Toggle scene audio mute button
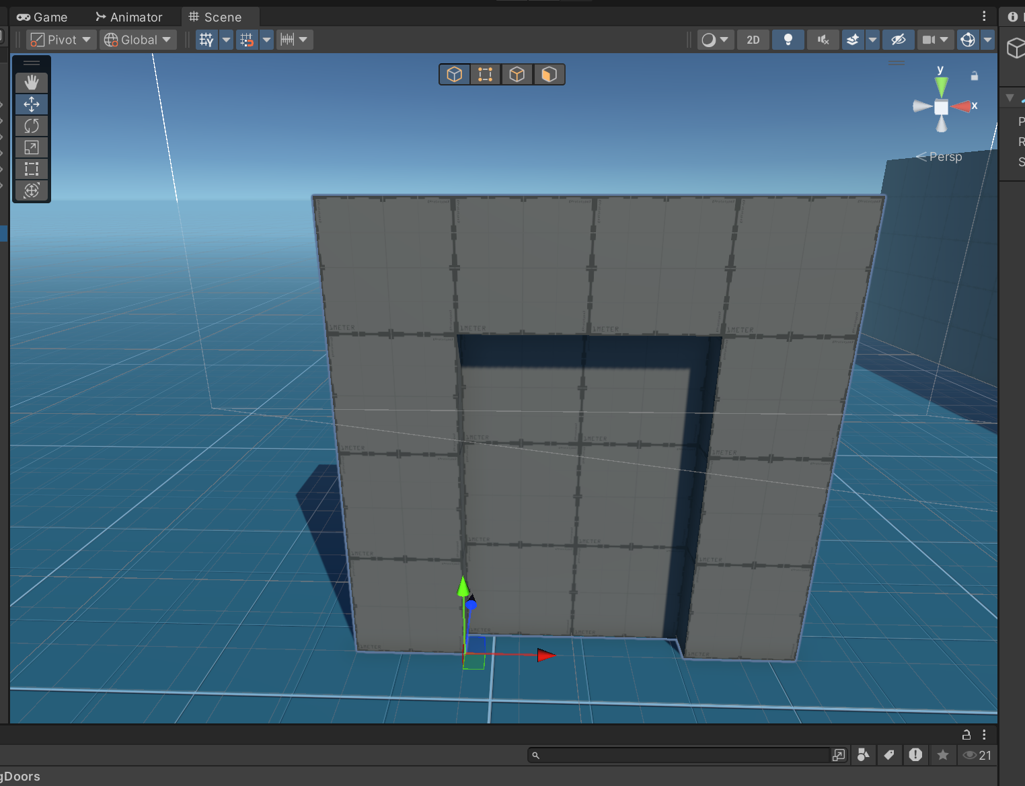Image resolution: width=1025 pixels, height=786 pixels. 823,40
